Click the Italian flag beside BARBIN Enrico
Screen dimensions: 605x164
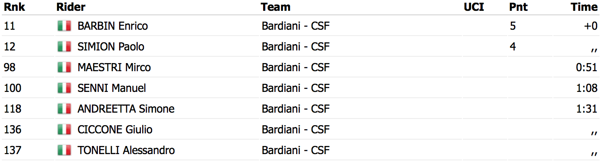coord(64,26)
